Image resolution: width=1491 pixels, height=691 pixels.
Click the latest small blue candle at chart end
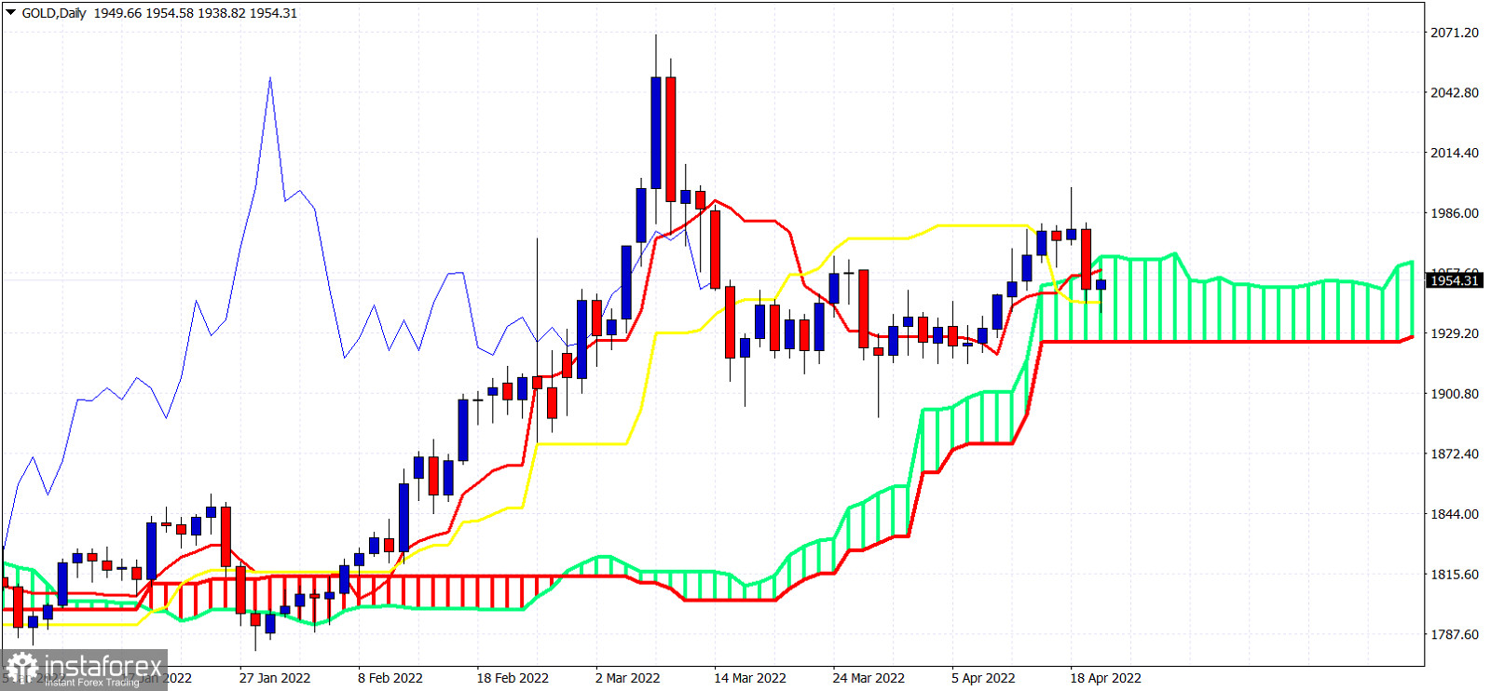(x=1101, y=284)
